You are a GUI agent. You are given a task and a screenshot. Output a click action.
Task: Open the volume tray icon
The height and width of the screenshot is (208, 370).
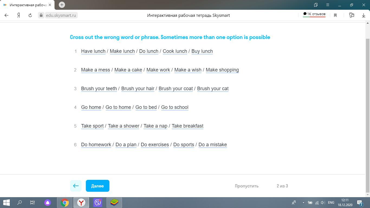(323, 203)
